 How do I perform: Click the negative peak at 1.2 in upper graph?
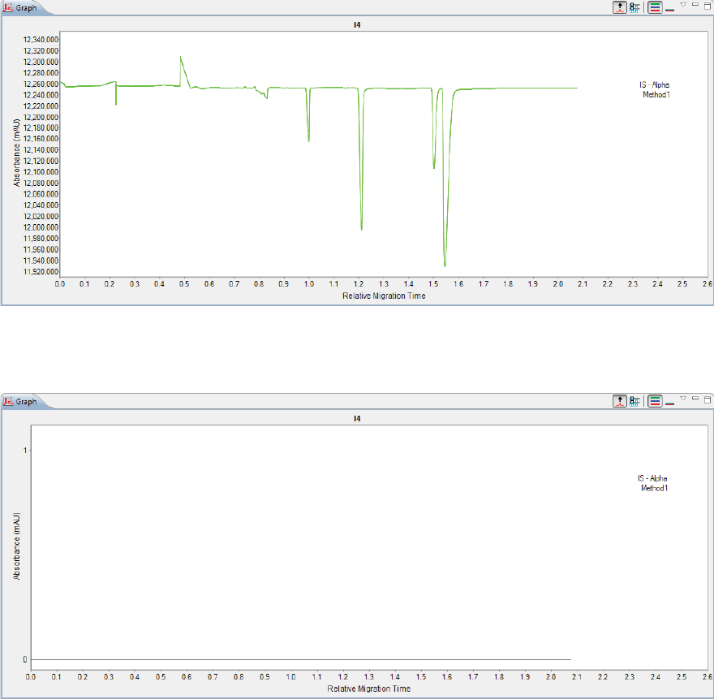[362, 228]
